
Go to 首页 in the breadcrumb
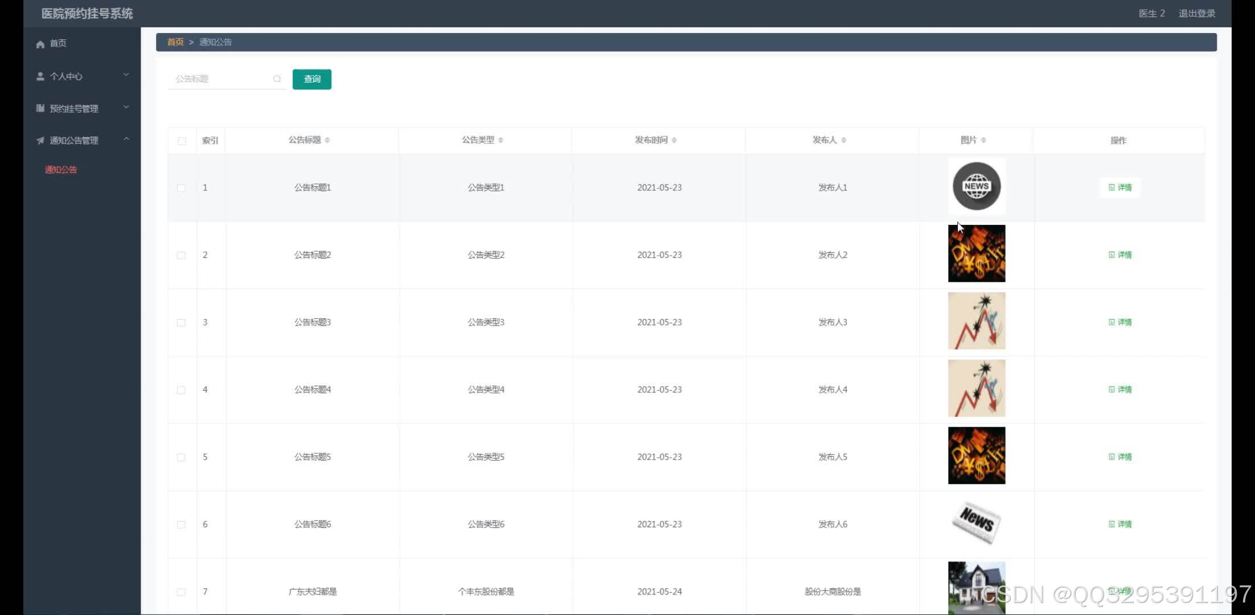point(175,42)
